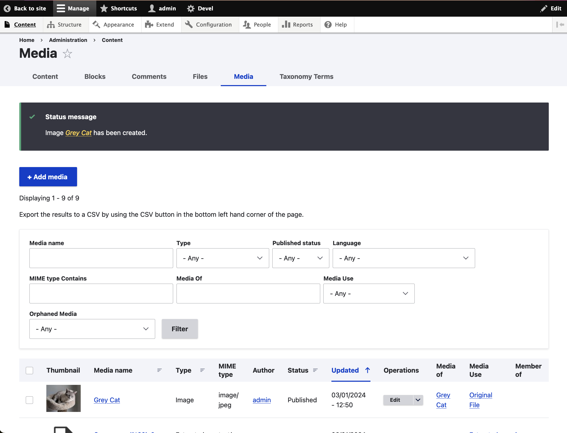This screenshot has width=567, height=433.
Task: Click the Devel gear icon
Action: tap(191, 8)
